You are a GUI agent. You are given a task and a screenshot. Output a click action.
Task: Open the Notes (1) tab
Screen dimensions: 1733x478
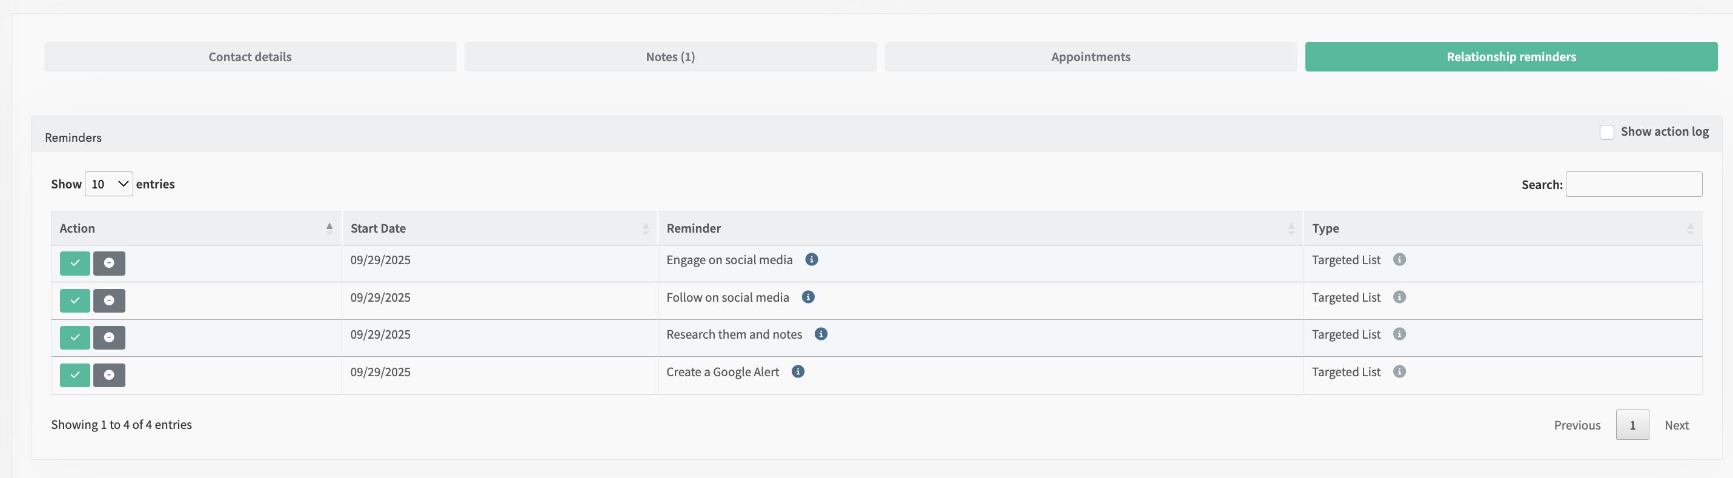[670, 56]
